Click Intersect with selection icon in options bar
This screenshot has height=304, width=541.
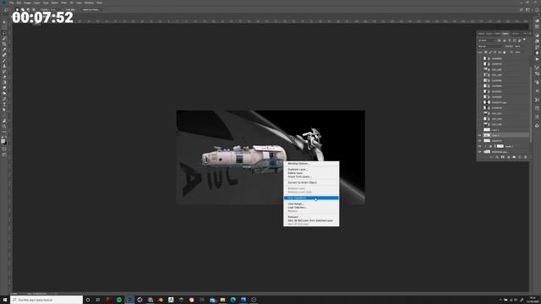34,9
